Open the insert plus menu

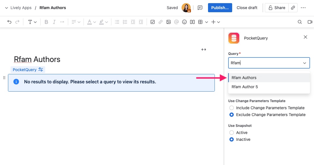point(213,22)
